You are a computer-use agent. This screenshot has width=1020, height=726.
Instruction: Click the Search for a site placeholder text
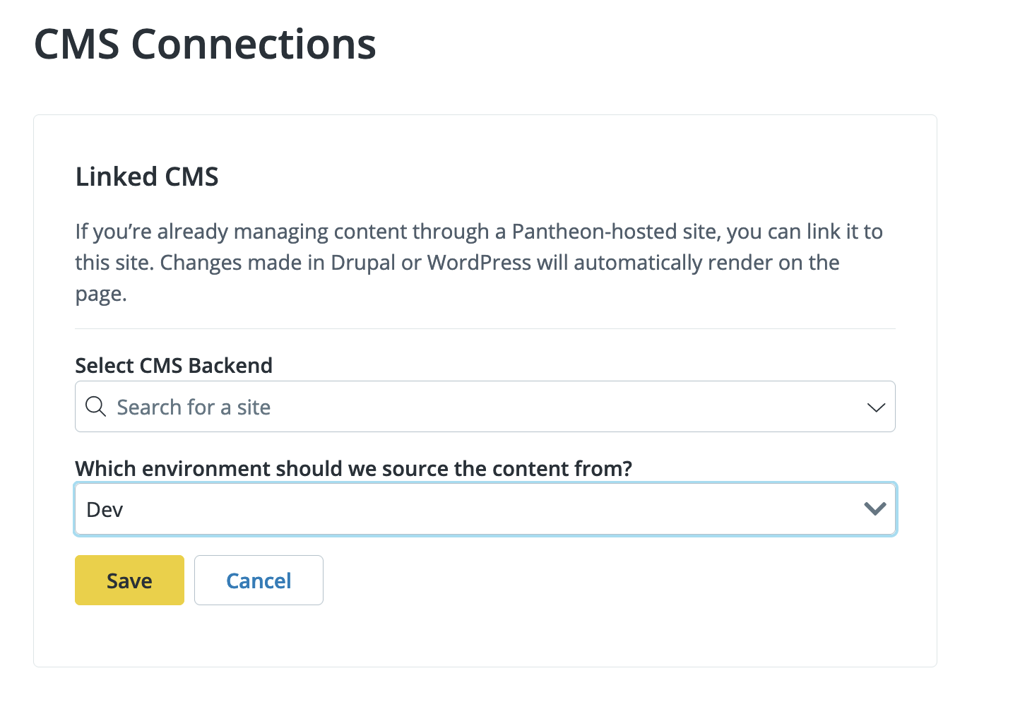tap(194, 407)
